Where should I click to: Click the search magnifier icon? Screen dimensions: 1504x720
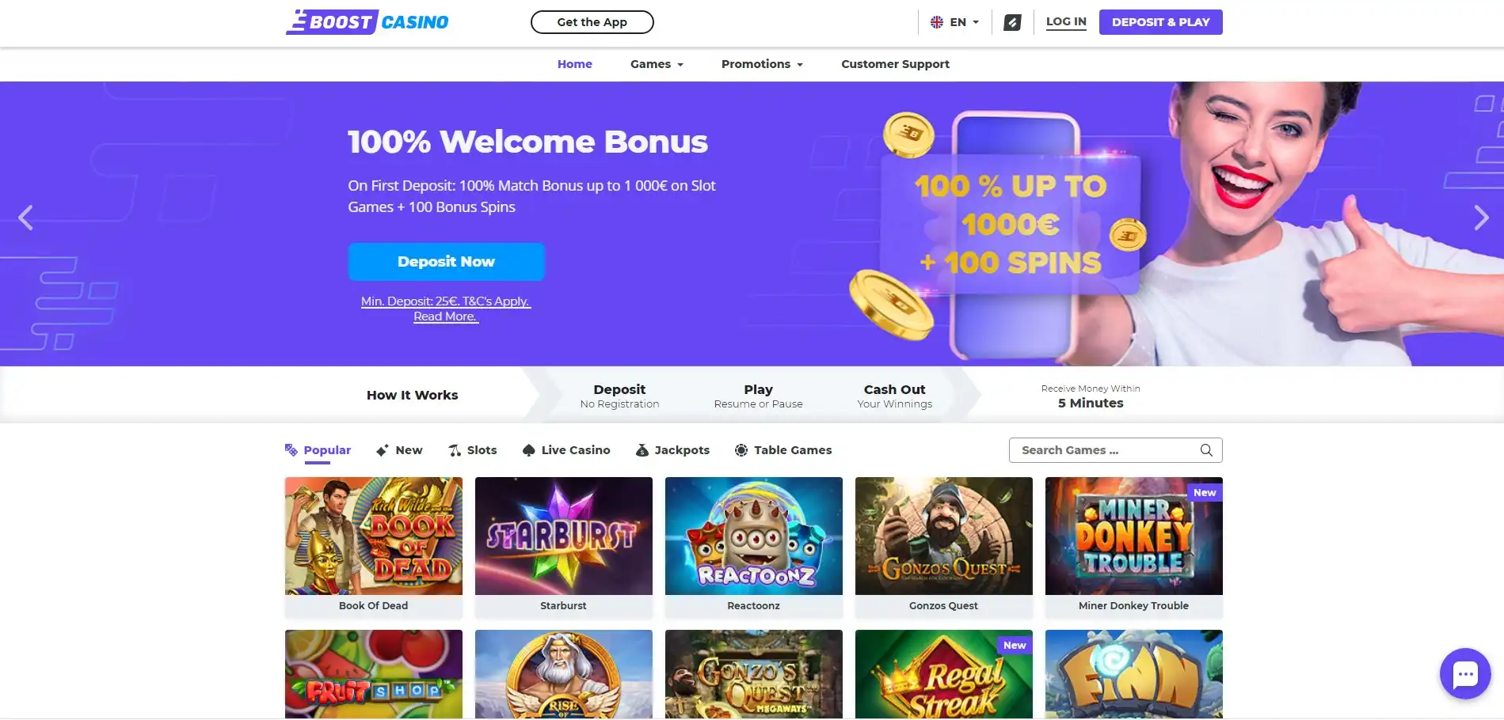[x=1206, y=450]
